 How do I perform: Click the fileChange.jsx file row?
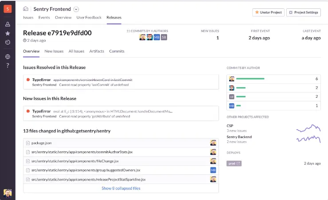tap(121, 161)
